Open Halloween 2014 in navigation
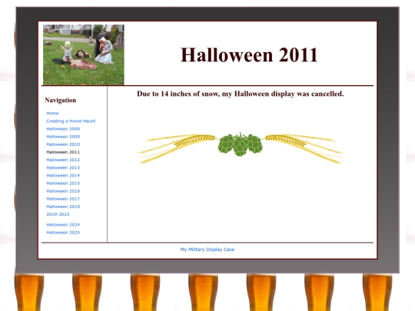415x311 pixels. click(63, 175)
